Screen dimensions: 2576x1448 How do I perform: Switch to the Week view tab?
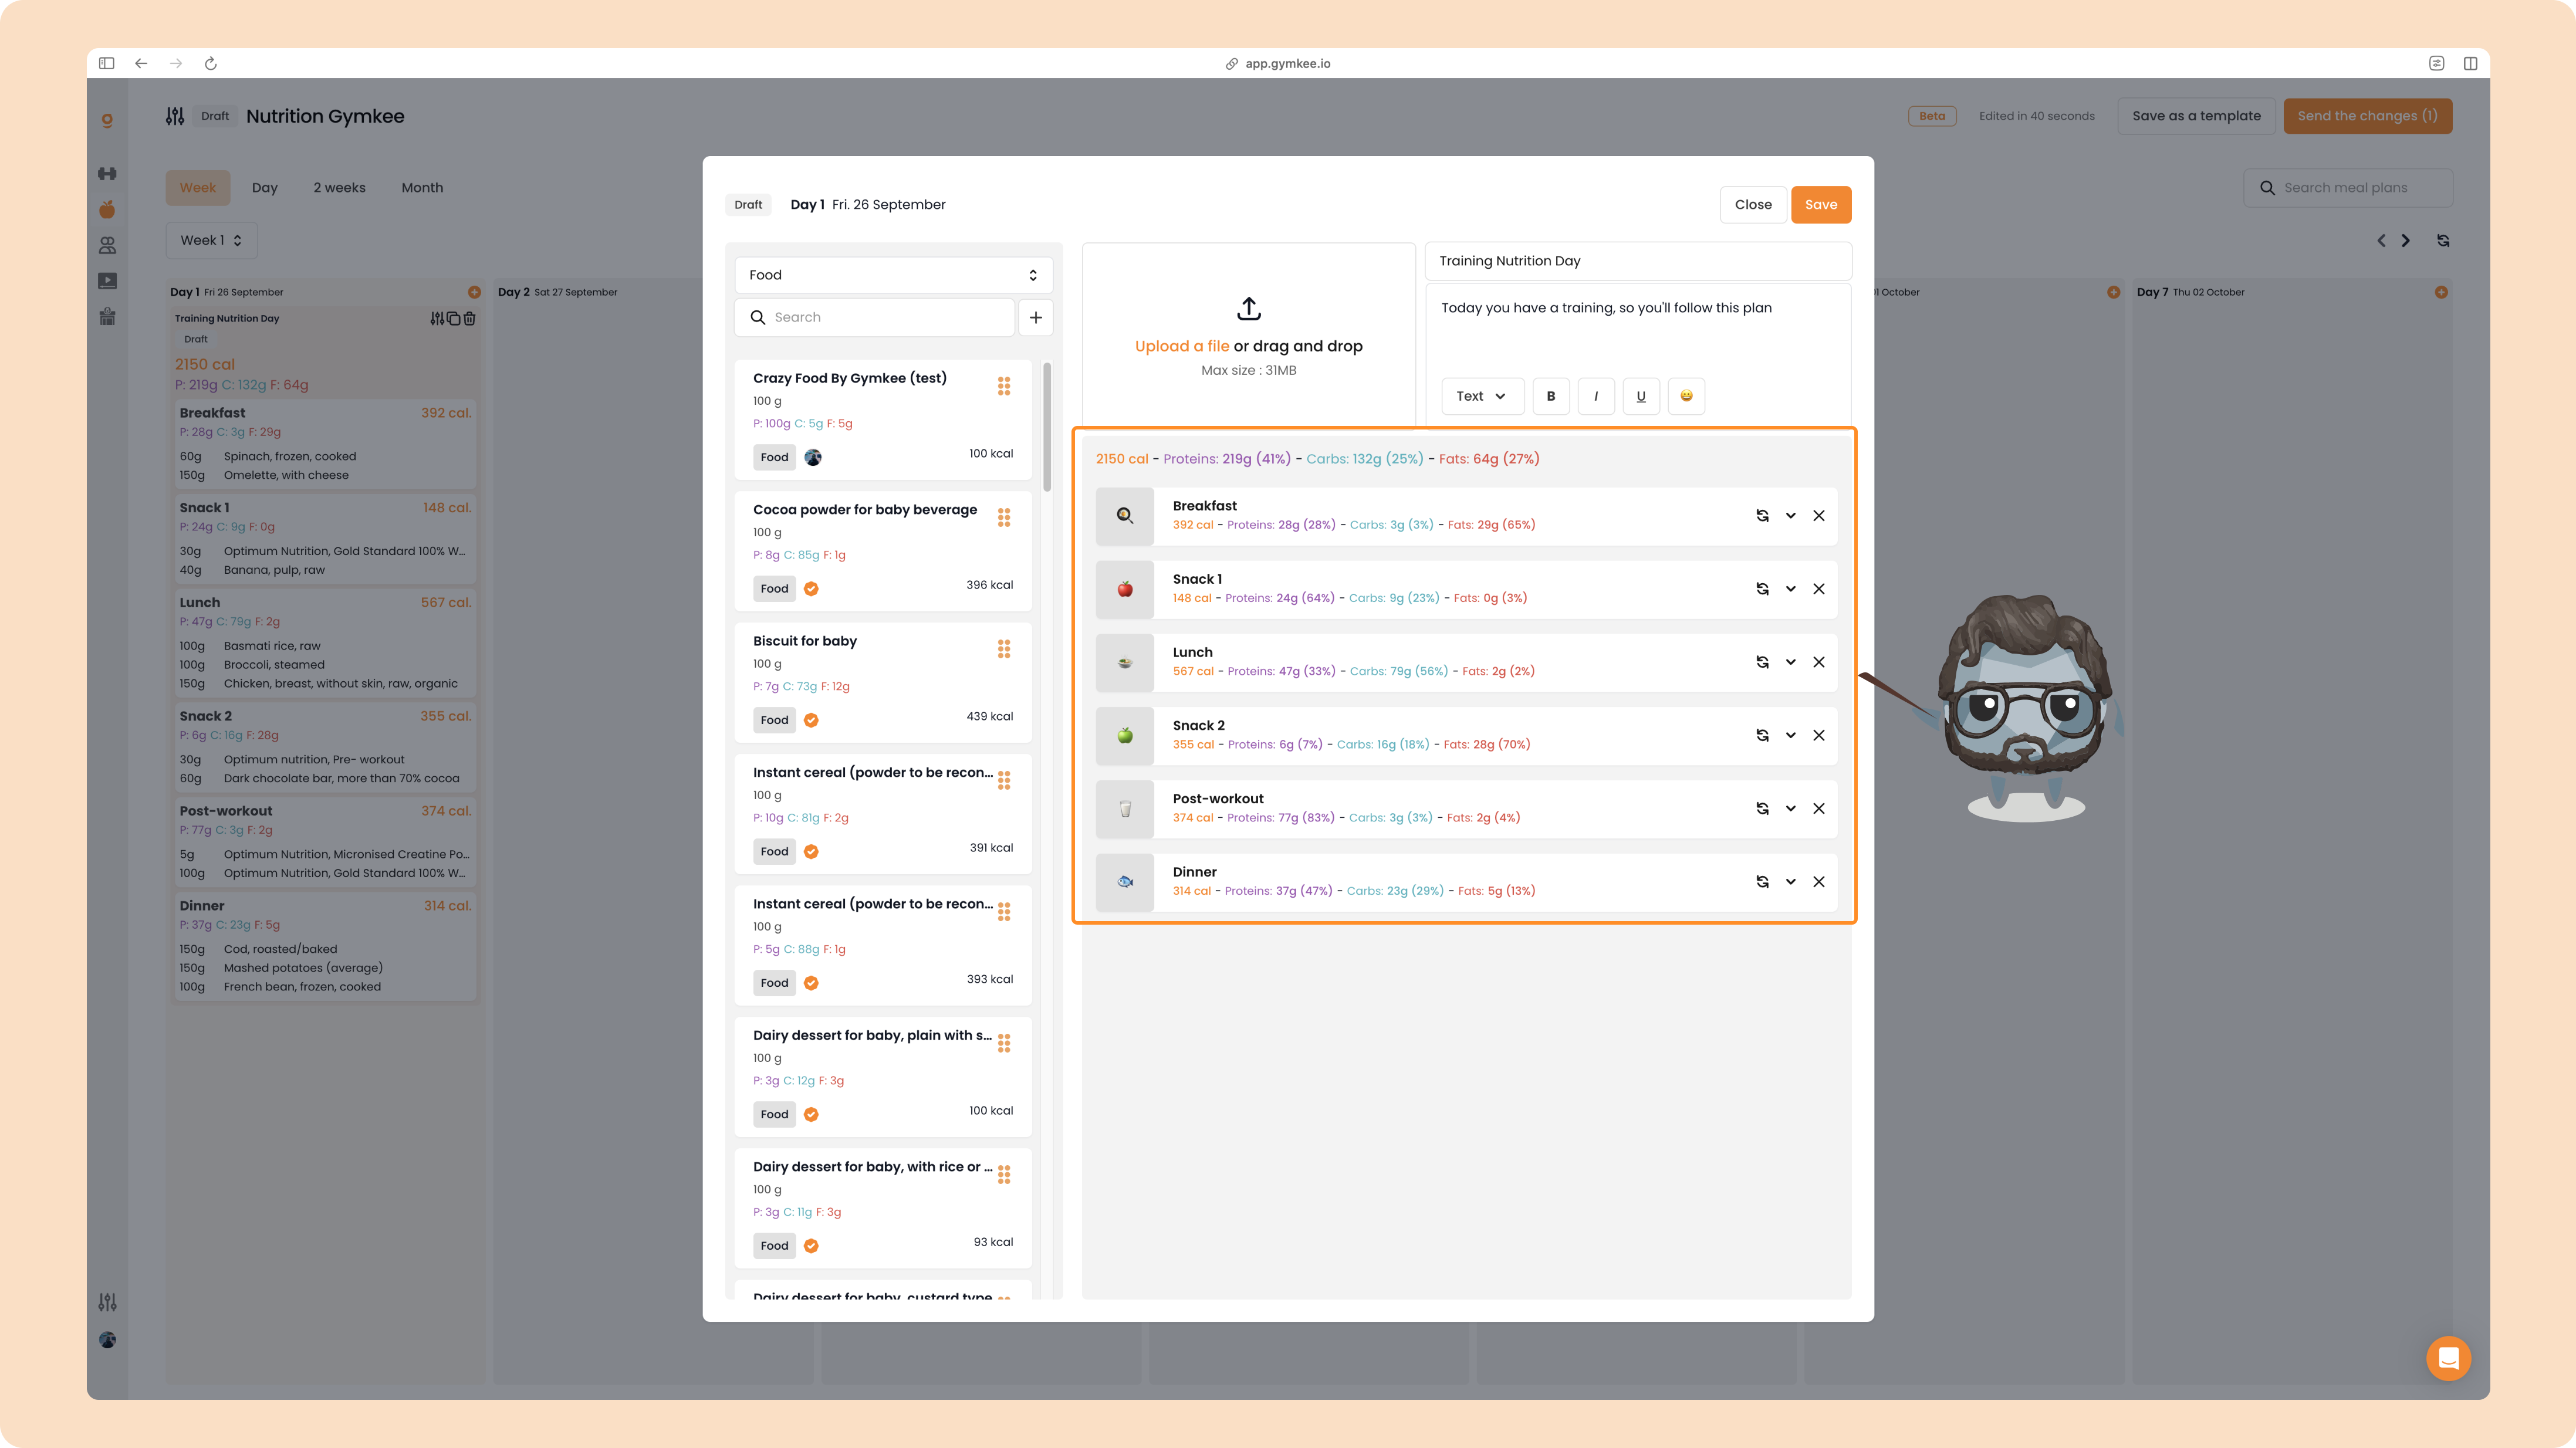pyautogui.click(x=198, y=188)
